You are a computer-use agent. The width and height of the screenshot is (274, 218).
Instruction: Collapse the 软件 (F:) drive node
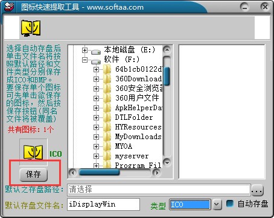click(x=84, y=60)
